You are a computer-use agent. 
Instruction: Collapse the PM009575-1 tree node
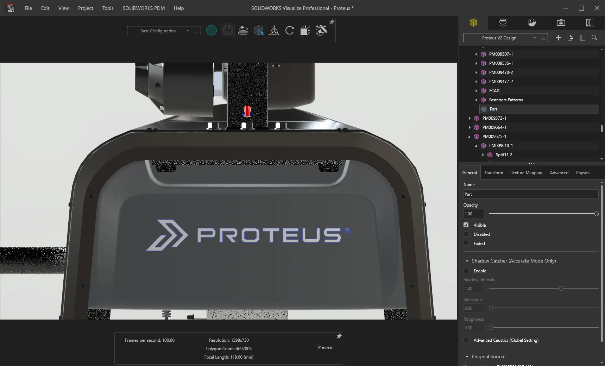pos(469,137)
